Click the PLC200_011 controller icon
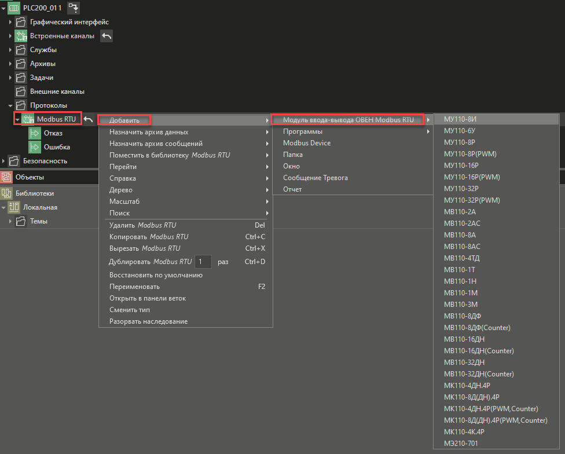The image size is (565, 454). [14, 8]
